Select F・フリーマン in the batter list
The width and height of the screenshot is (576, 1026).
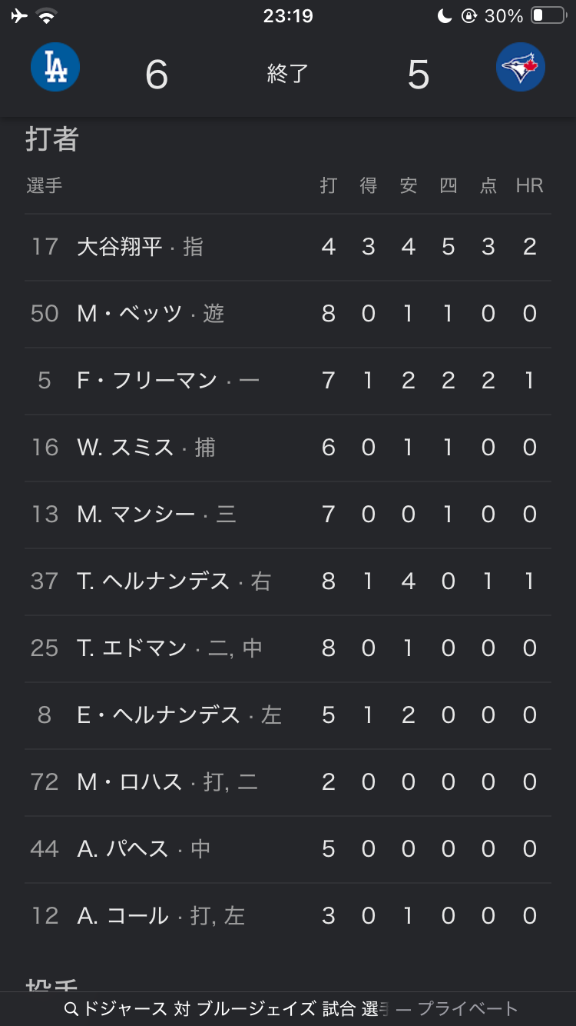(x=147, y=381)
